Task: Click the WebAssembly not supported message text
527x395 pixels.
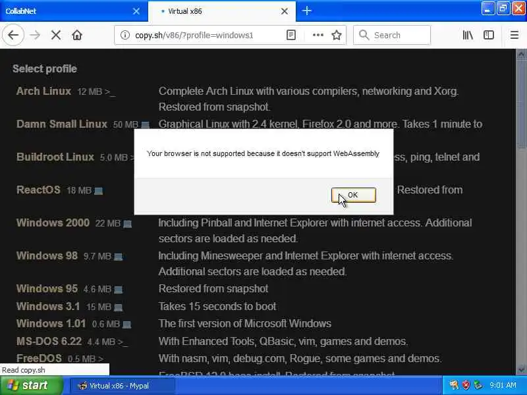Action: (263, 153)
